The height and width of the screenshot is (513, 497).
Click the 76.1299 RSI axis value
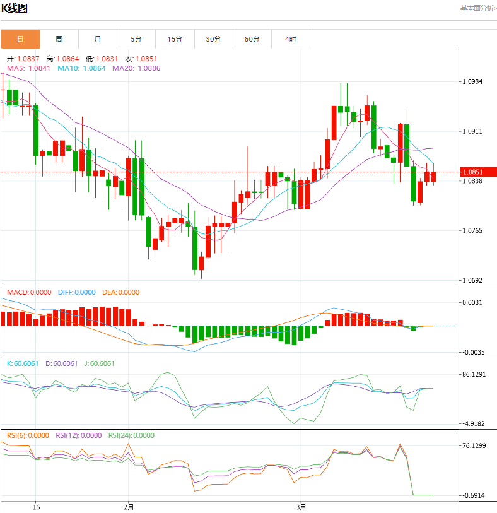pyautogui.click(x=474, y=445)
